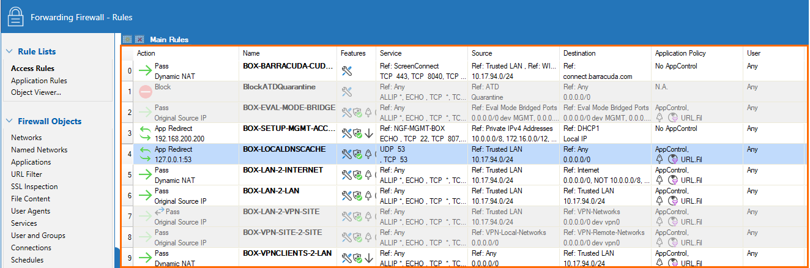This screenshot has width=810, height=268.
Task: Open Application Rules list
Action: [39, 81]
